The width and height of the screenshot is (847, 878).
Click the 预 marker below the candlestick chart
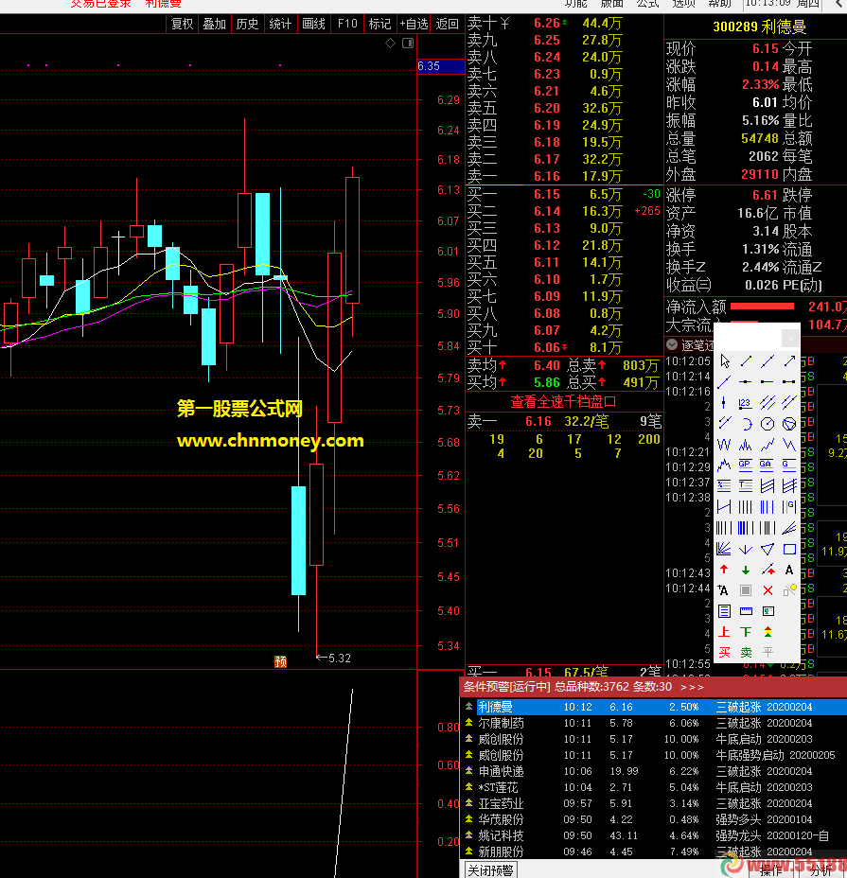pos(281,661)
